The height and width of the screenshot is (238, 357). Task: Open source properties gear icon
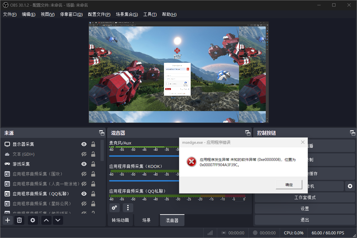(32, 220)
